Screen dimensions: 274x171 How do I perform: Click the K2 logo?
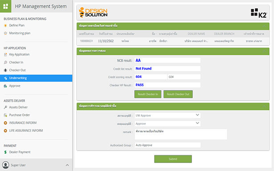(259, 13)
